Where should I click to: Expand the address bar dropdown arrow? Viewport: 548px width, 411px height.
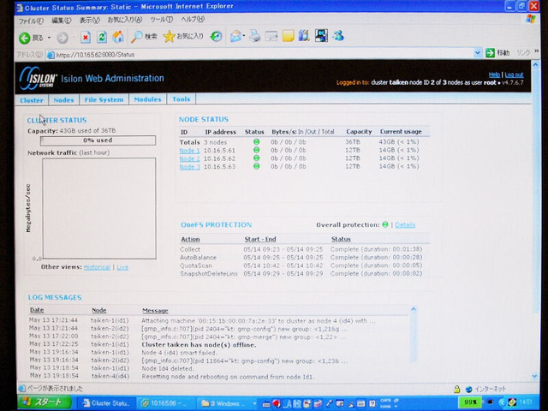[x=478, y=53]
